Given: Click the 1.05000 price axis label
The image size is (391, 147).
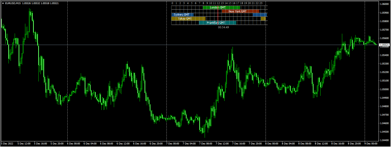Looking at the screenshot, I should tap(384, 89).
